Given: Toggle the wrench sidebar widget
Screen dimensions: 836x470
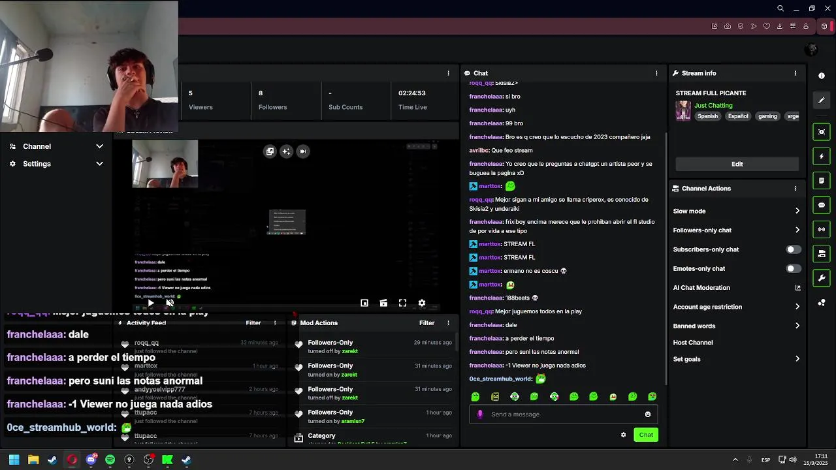Looking at the screenshot, I should (x=822, y=278).
